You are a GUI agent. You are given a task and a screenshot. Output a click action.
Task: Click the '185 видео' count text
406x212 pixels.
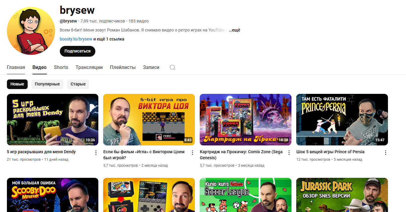[x=139, y=21]
